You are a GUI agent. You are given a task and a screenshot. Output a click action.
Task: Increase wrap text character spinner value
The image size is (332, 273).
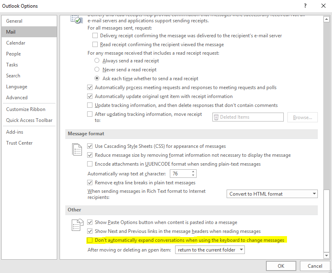click(x=193, y=172)
